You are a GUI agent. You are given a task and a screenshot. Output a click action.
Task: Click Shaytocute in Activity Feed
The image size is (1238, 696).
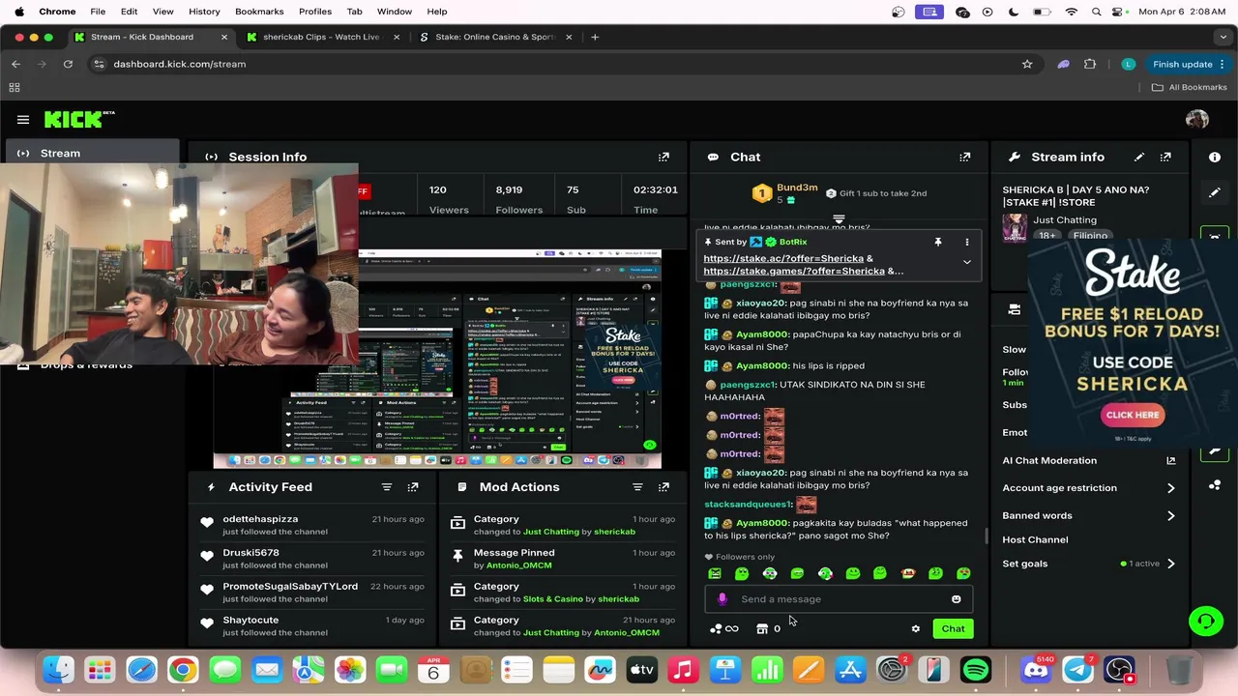click(251, 621)
